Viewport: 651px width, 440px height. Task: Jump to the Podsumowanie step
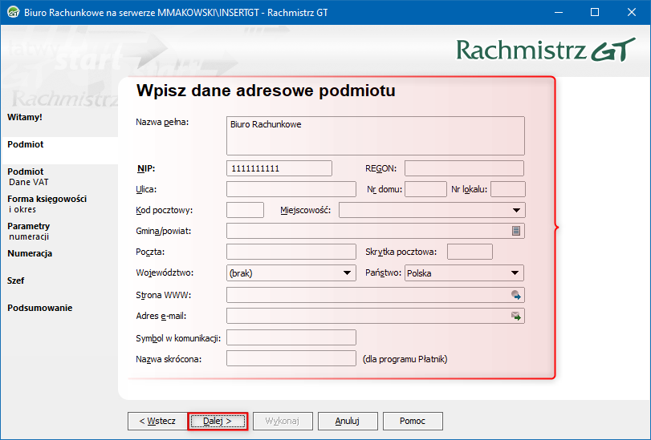pos(40,308)
